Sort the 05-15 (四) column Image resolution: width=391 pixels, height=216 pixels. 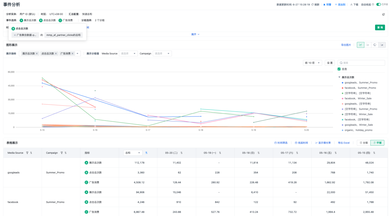tap(374, 153)
